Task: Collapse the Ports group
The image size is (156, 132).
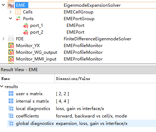Action: 11,18
